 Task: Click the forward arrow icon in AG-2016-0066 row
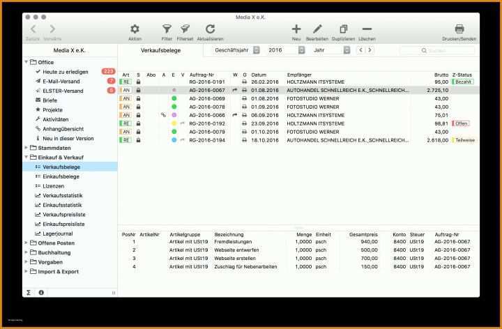(x=235, y=115)
